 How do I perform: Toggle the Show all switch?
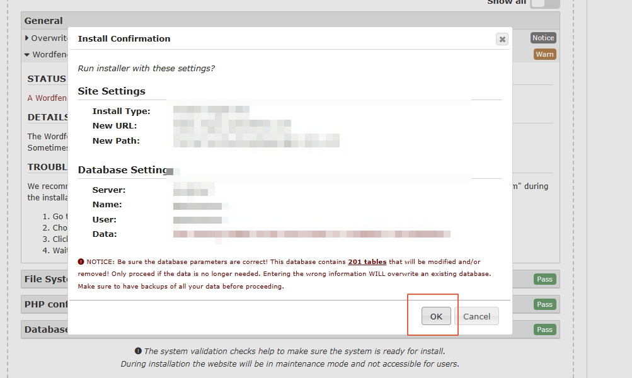pyautogui.click(x=544, y=3)
